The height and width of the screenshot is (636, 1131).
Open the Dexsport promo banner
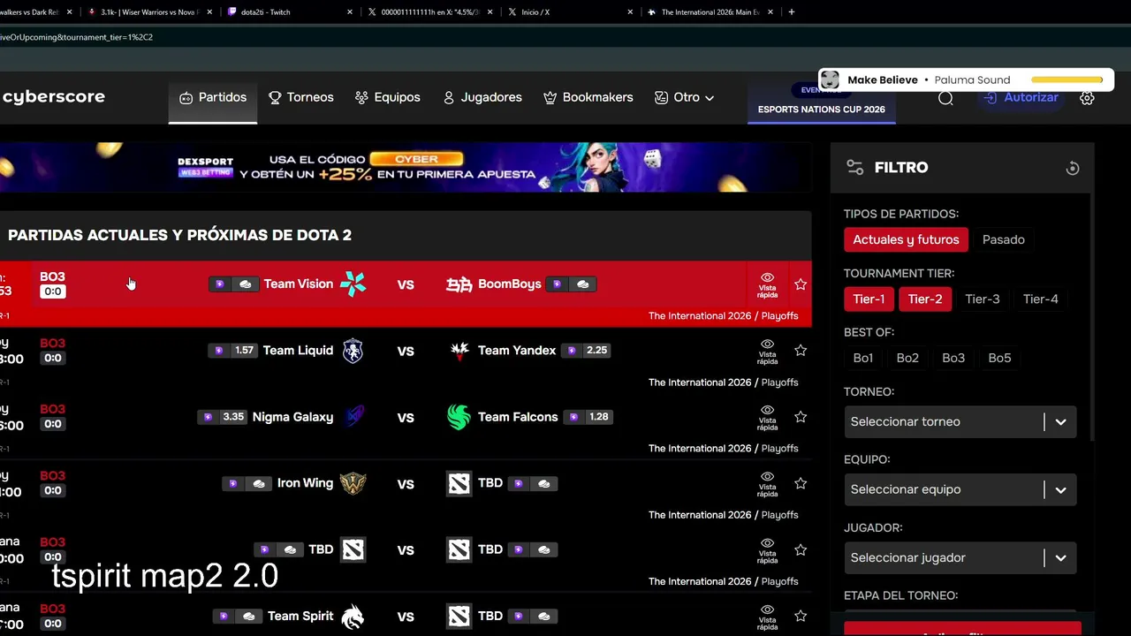tap(406, 167)
